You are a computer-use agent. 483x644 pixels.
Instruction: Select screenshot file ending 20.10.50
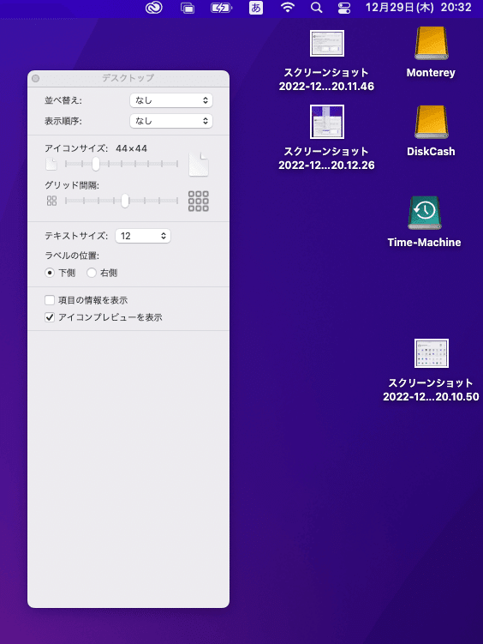tap(432, 353)
